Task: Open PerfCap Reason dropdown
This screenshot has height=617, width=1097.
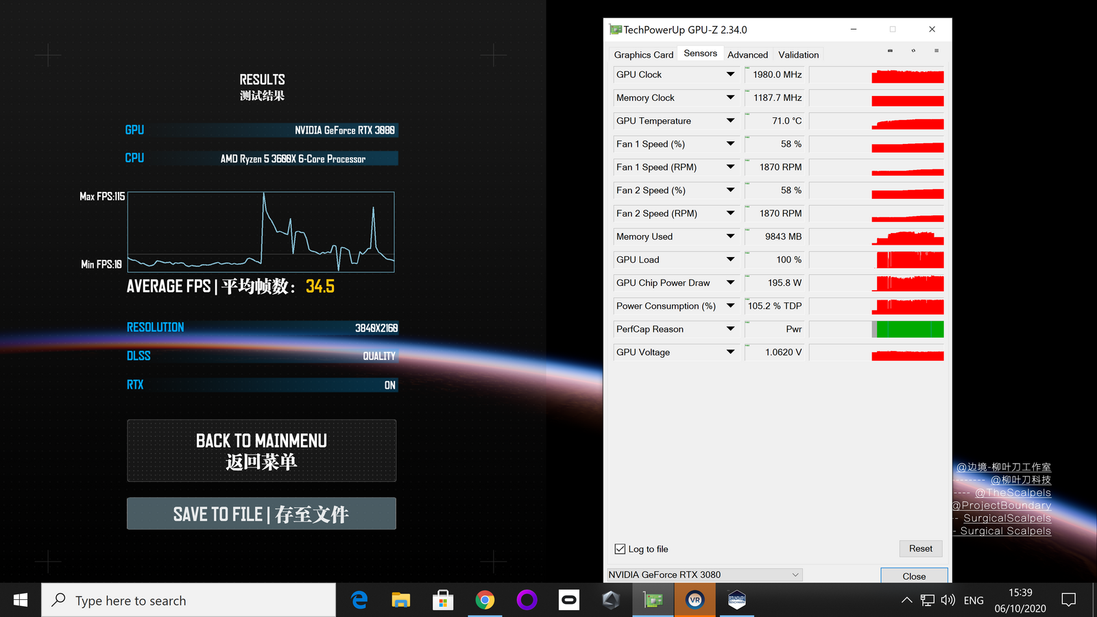Action: click(730, 329)
